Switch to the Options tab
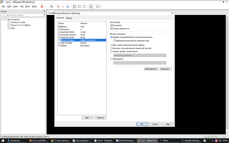229x143 pixels. (x=69, y=18)
